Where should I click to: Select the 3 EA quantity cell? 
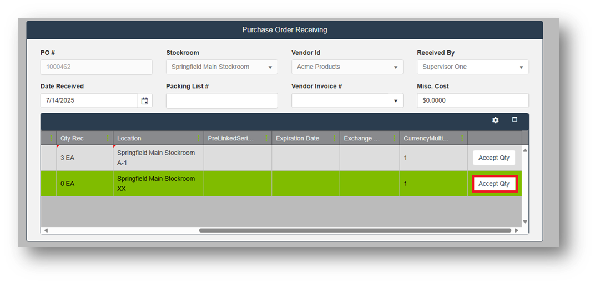pyautogui.click(x=84, y=158)
